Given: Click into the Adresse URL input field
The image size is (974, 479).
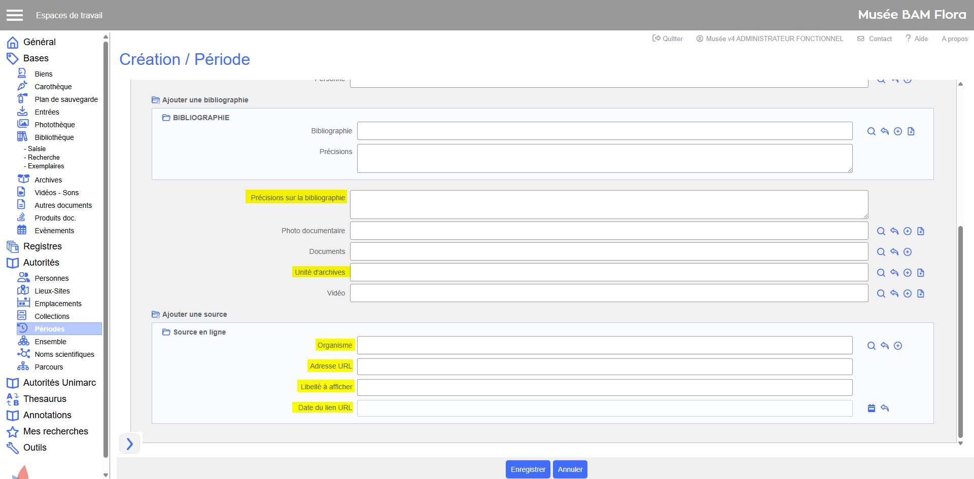Looking at the screenshot, I should (604, 366).
